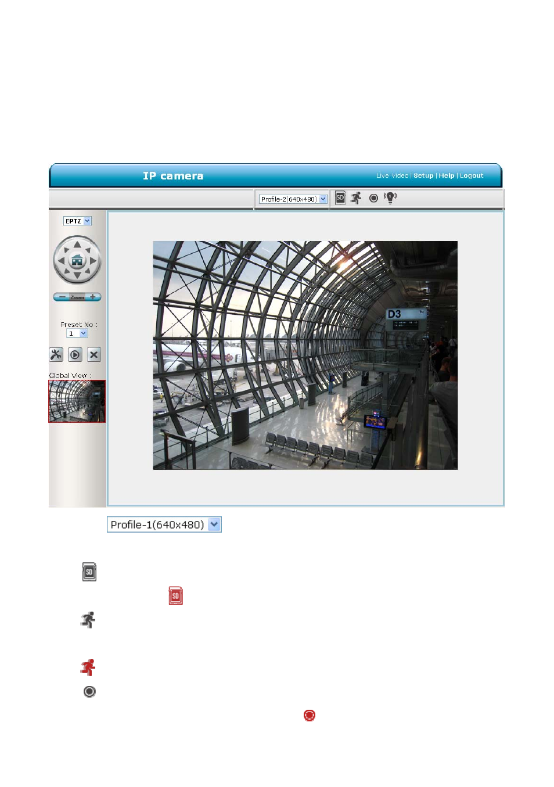
Task: Click the light bulb alarm icon
Action: 390,198
